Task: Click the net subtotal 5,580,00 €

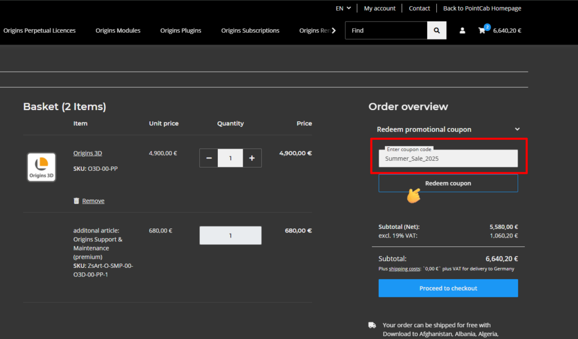Action: tap(503, 227)
